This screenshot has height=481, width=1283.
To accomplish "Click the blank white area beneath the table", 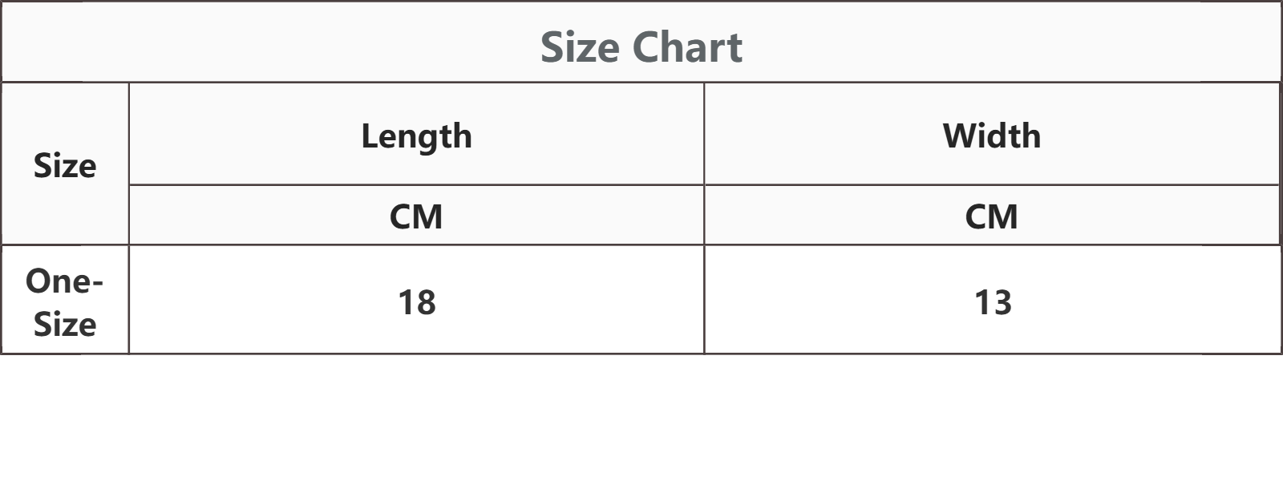I will point(641,417).
